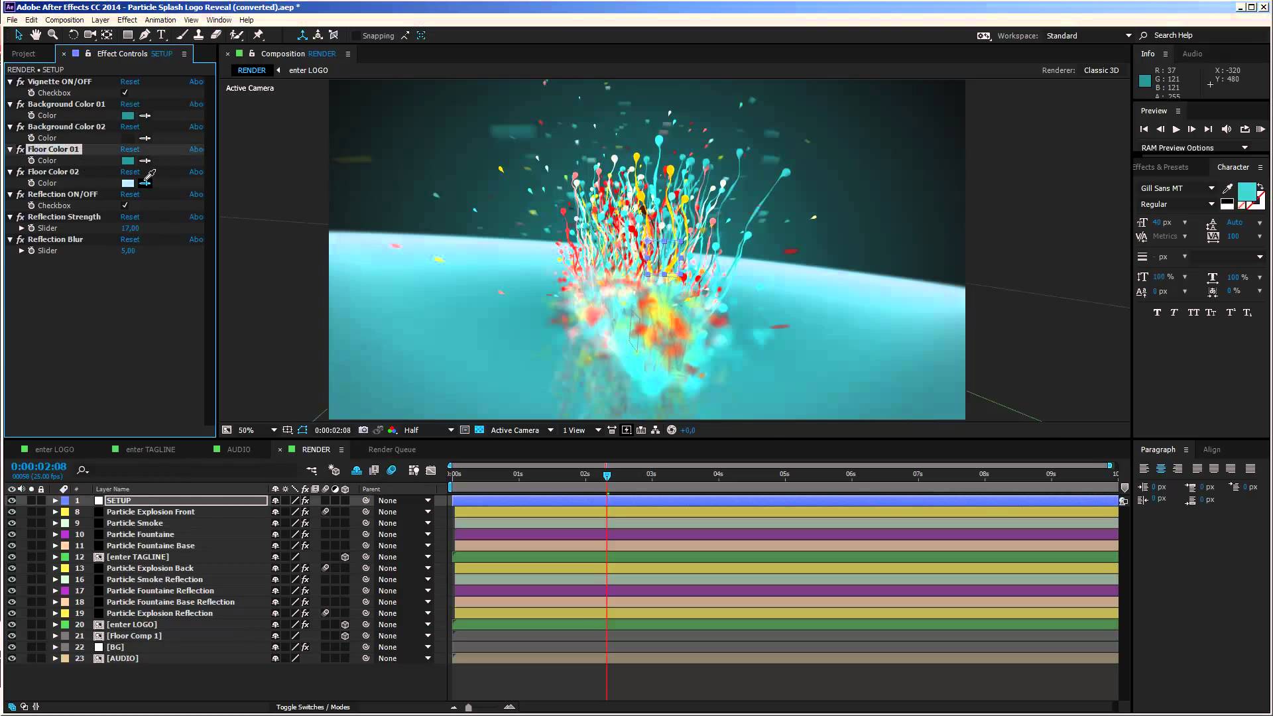Expand the Particle Explosion Front layer
The height and width of the screenshot is (716, 1273).
56,512
